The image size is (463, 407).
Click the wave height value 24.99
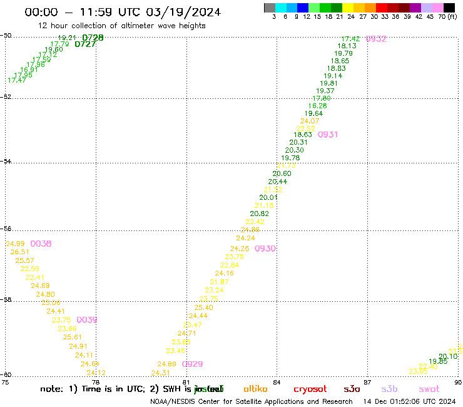tap(15, 244)
